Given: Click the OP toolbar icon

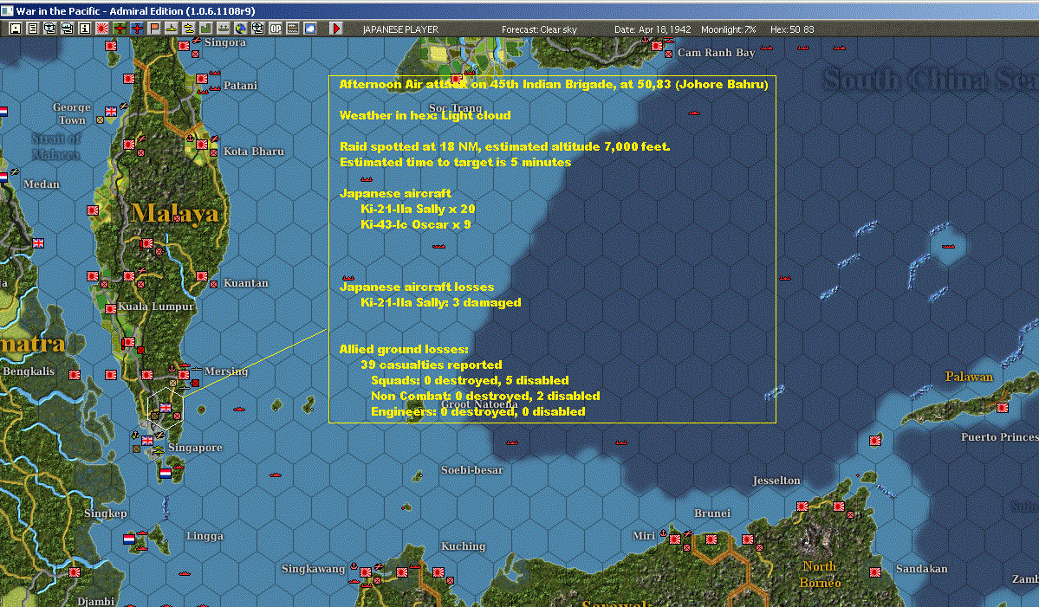Looking at the screenshot, I should [x=275, y=29].
